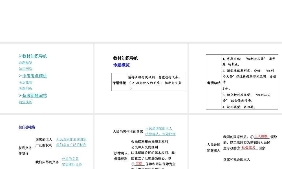
Task: Select the 人民当家作主的国家 label on middle slide
Action: [128, 132]
